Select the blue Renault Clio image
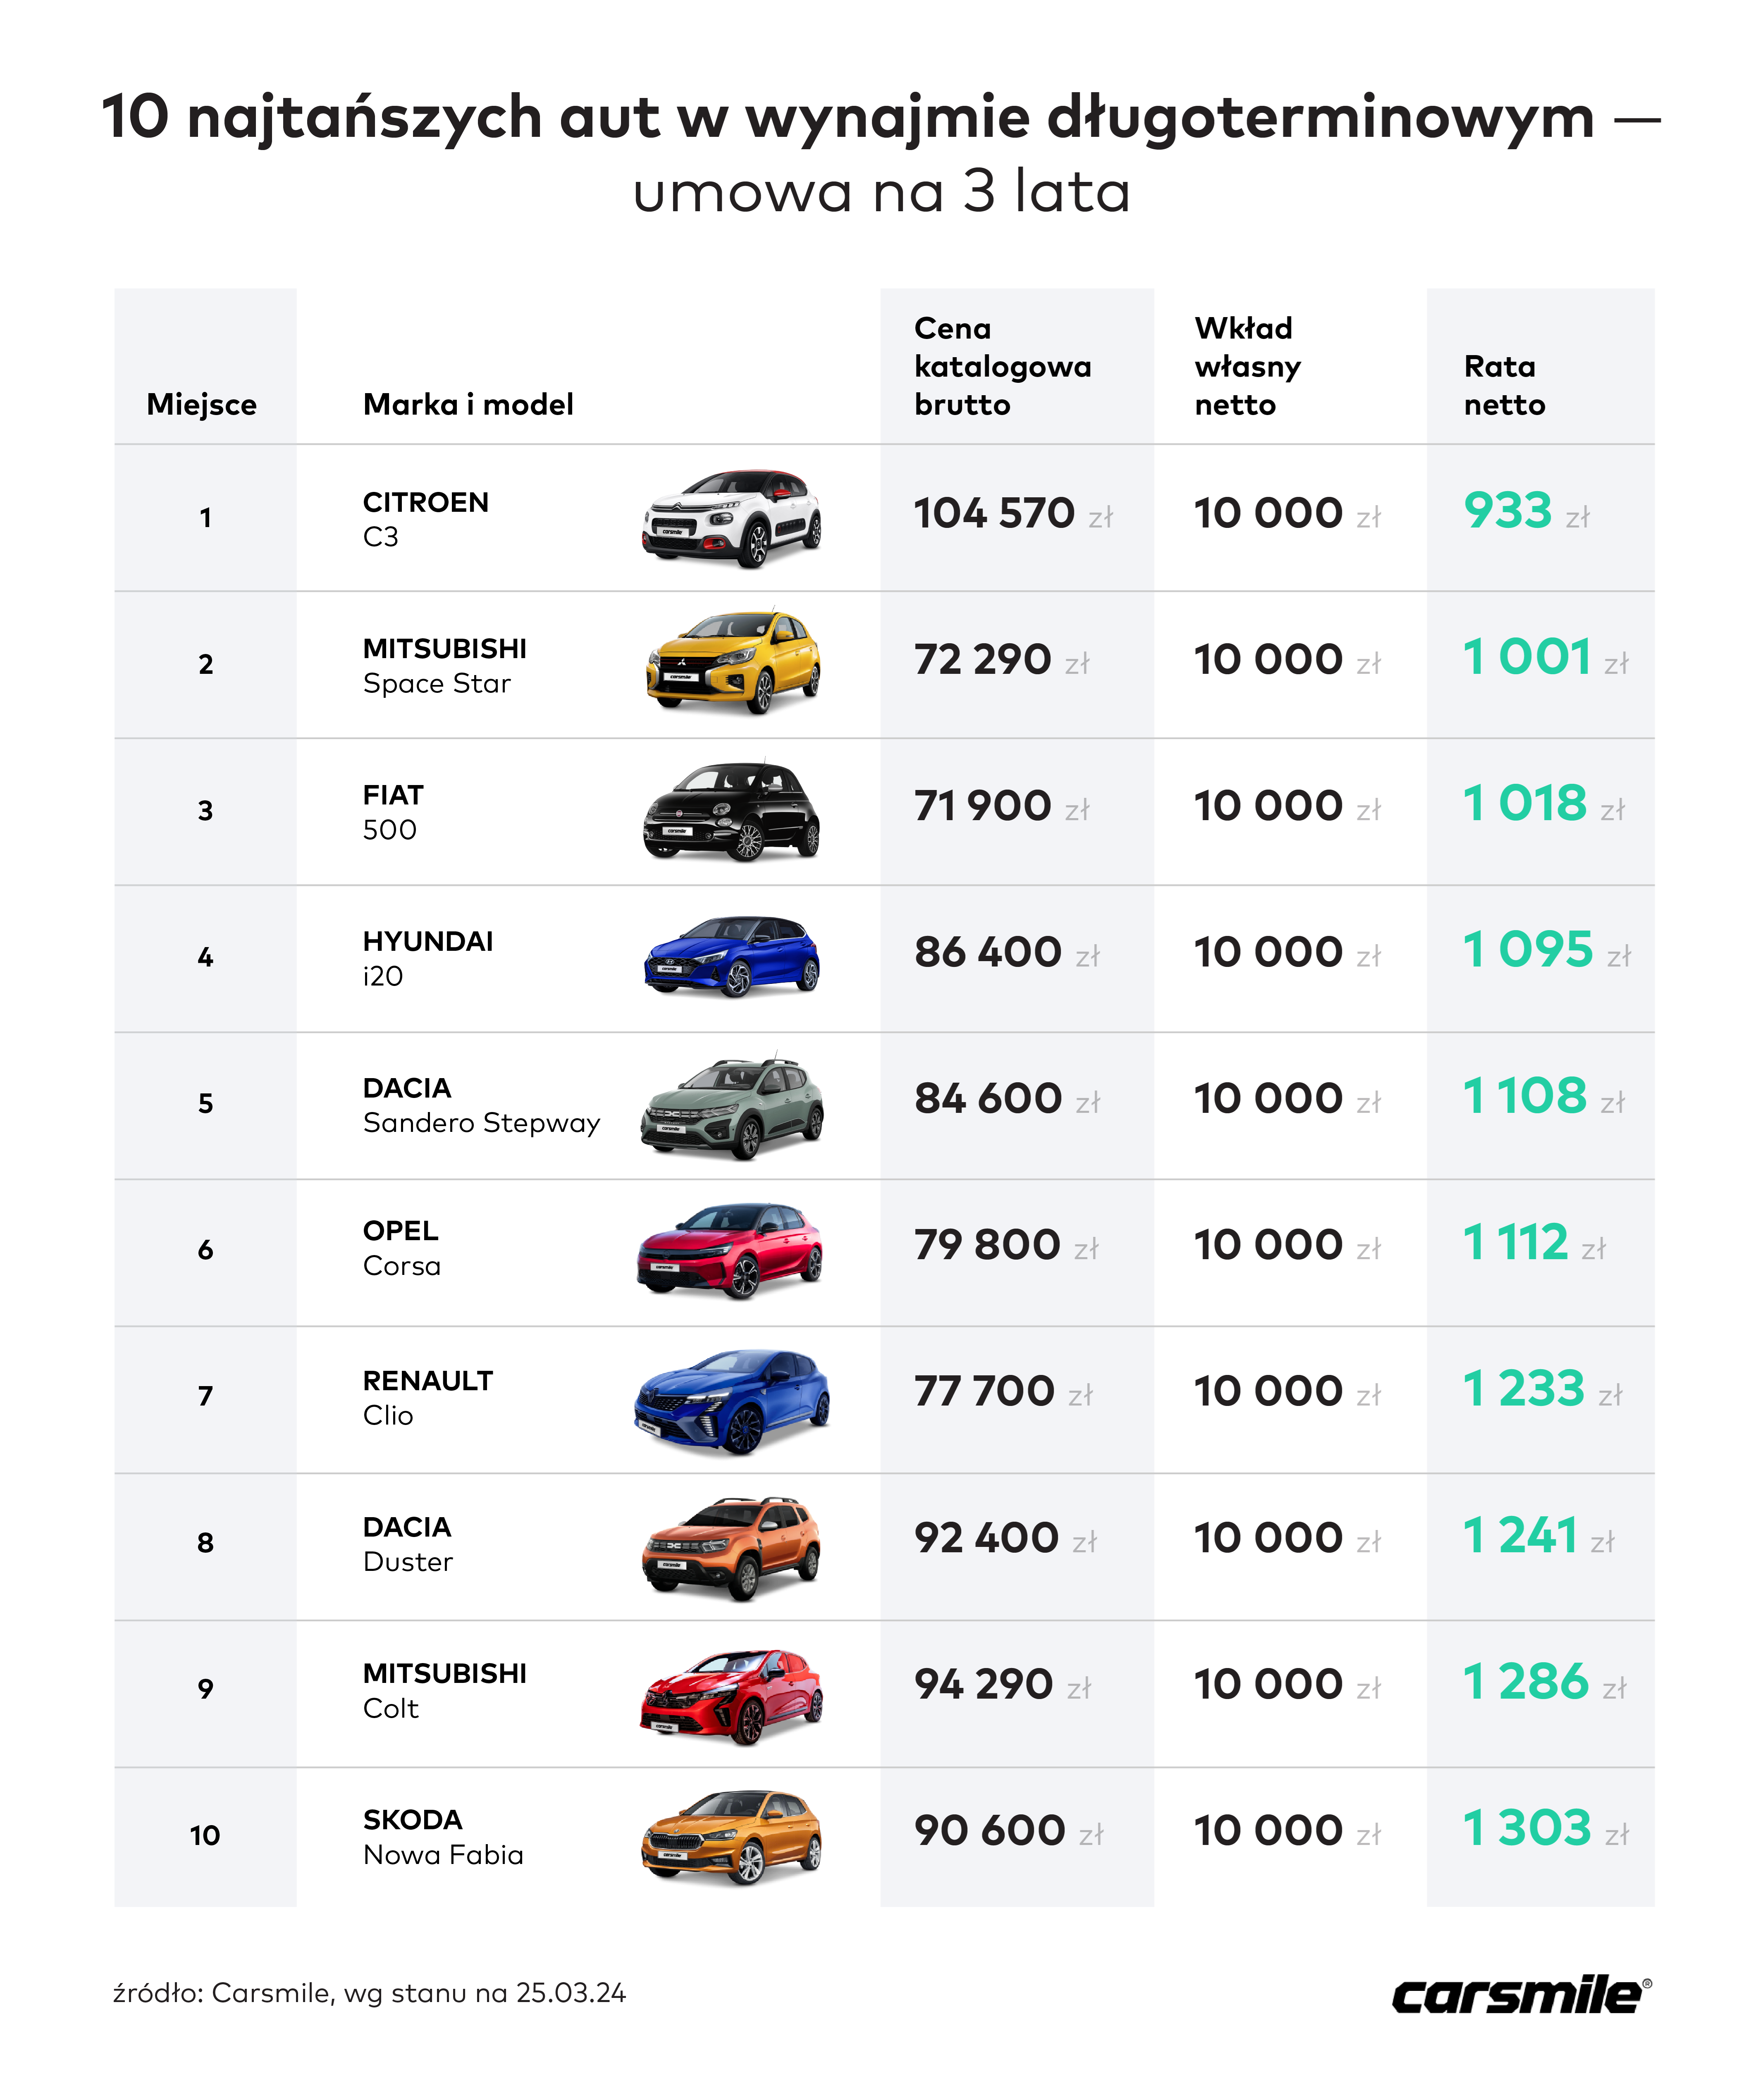The image size is (1764, 2093). 732,1402
